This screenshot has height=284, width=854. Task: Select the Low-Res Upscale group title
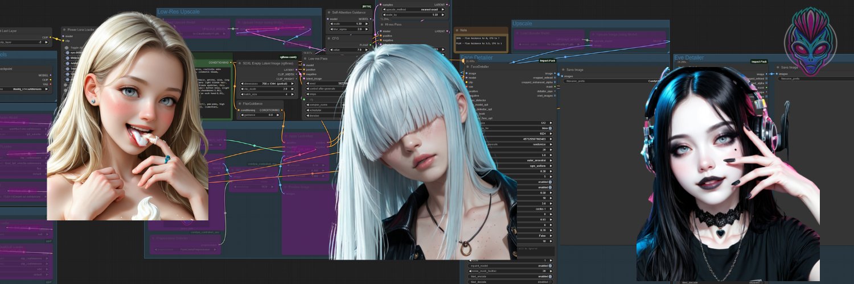coord(179,12)
